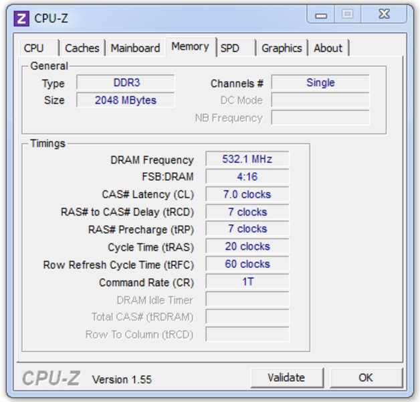Click the tRP 7 clocks value
The width and height of the screenshot is (420, 402).
247,229
